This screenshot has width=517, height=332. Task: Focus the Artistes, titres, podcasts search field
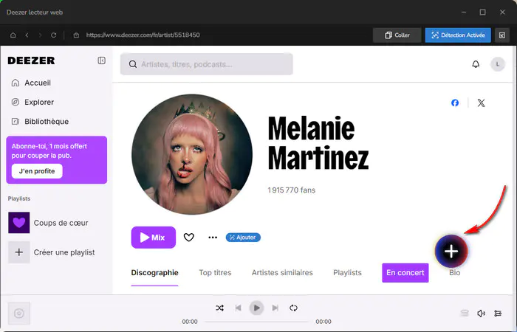click(x=206, y=64)
